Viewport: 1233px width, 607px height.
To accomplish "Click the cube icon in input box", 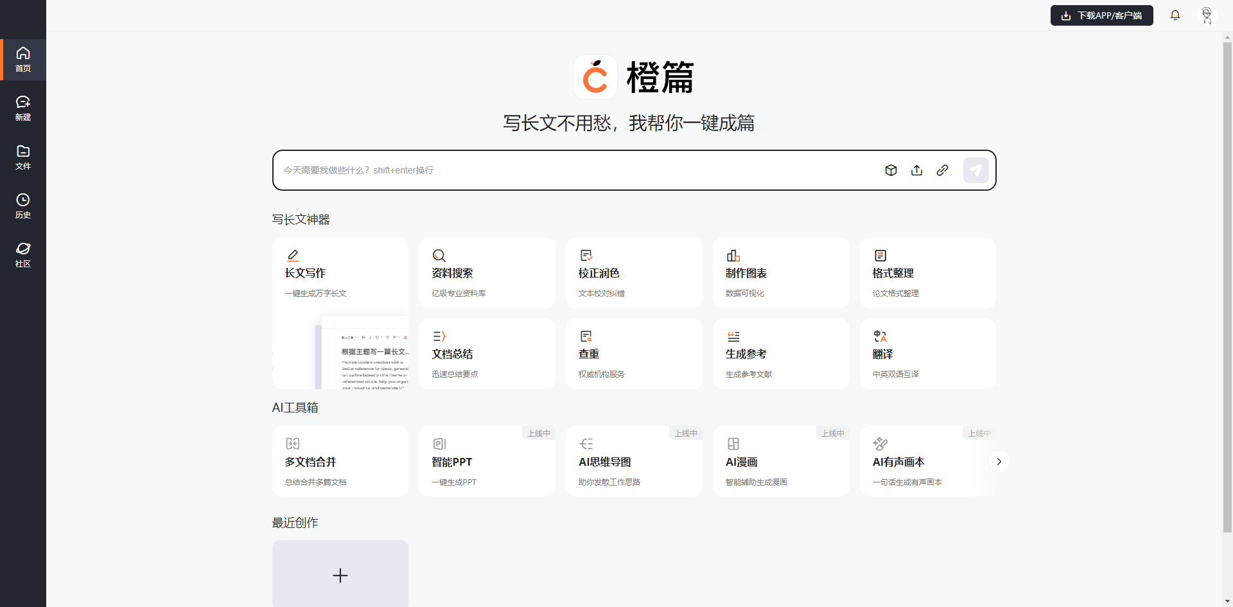I will 891,170.
